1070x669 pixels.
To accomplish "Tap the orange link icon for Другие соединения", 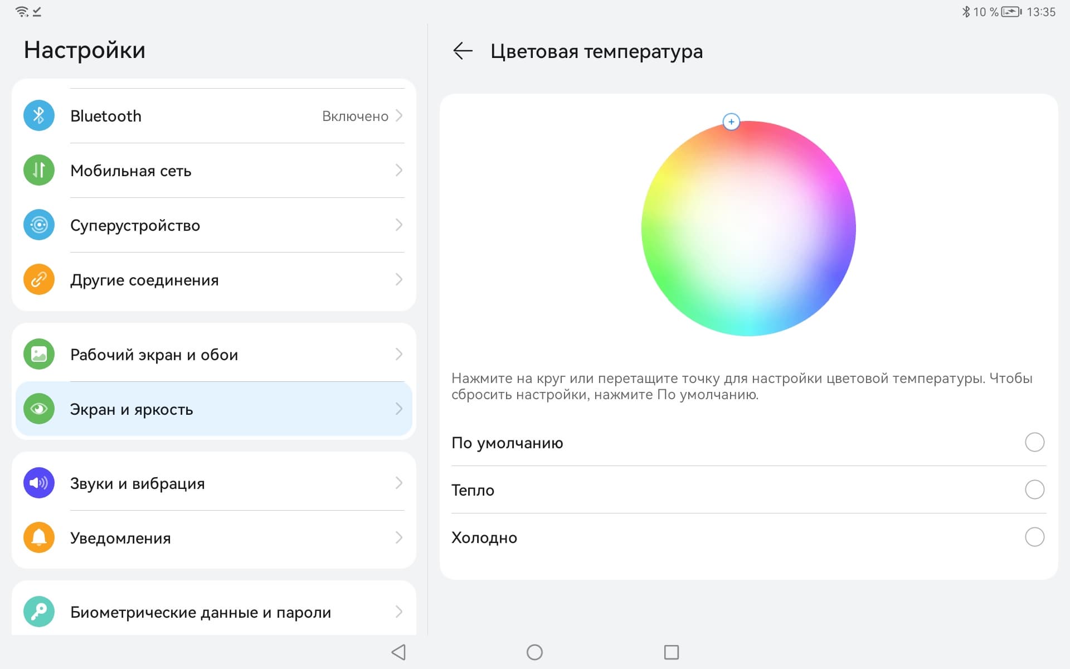I will (38, 280).
